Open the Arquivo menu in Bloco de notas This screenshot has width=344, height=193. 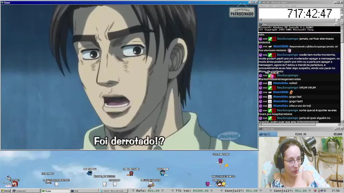[263, 6]
